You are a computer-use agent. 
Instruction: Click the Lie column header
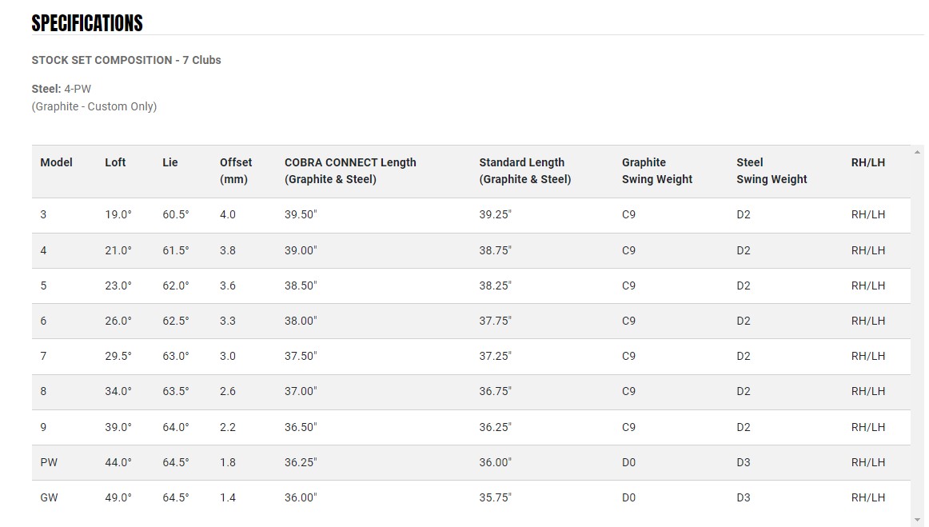pos(169,162)
